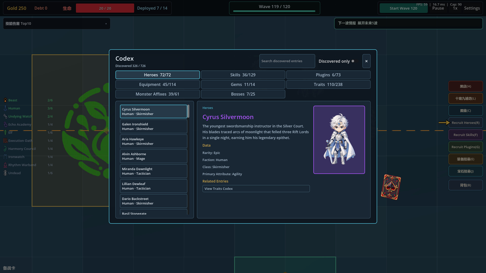The image size is (486, 273).
Task: Expand the 技能伤害 Top10 panel
Action: [x=57, y=24]
